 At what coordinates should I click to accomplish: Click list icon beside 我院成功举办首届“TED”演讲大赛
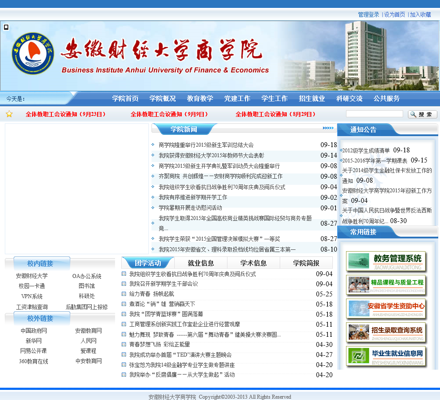point(124,354)
